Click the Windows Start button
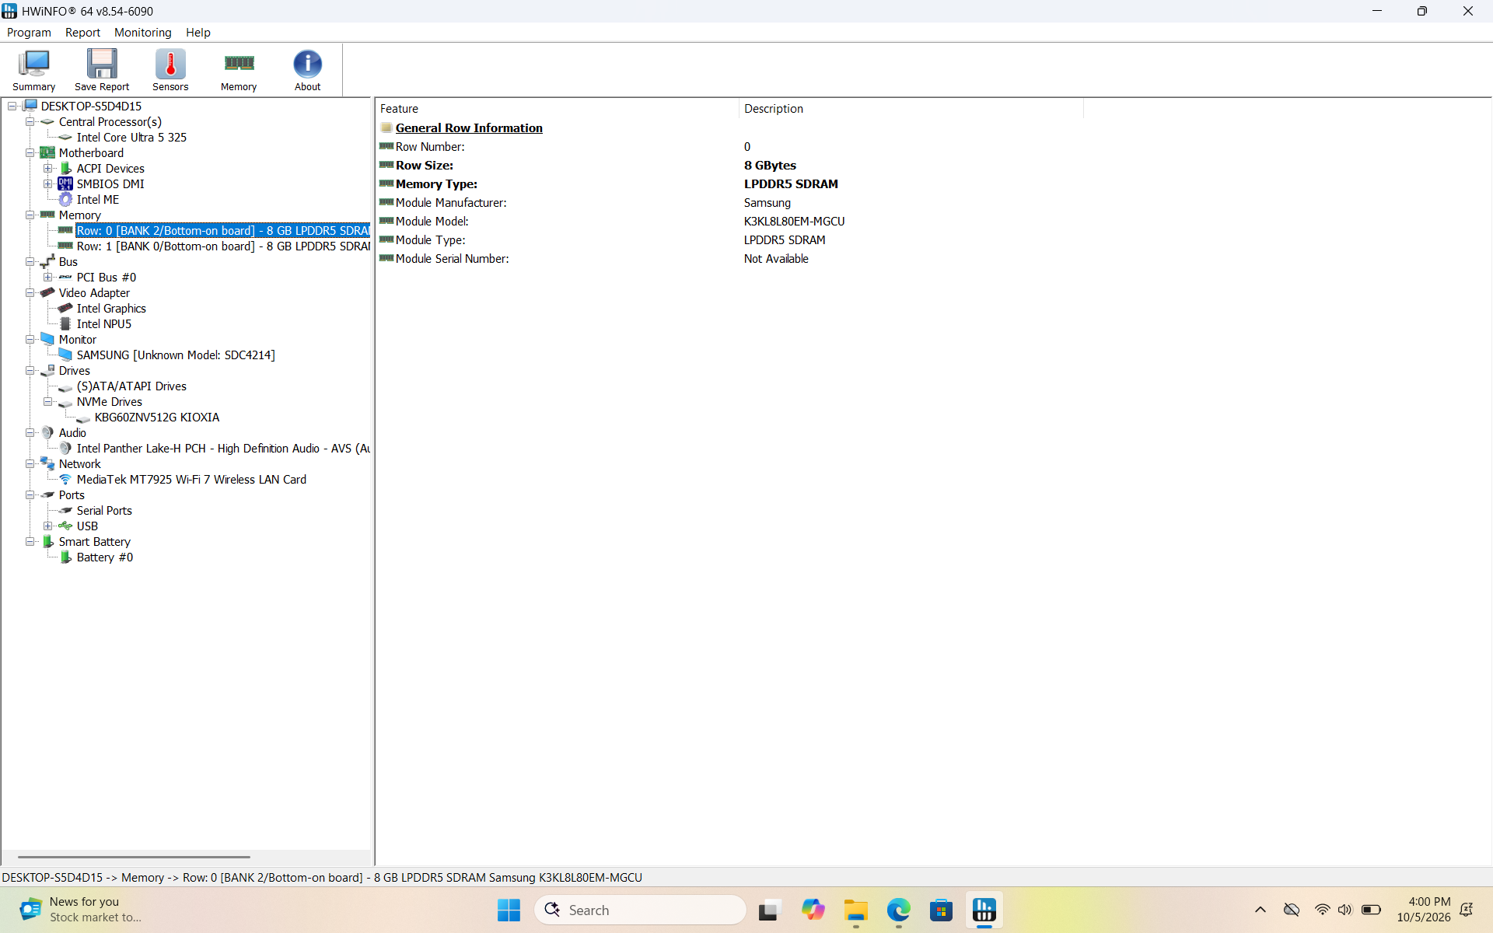The image size is (1493, 933). (509, 910)
